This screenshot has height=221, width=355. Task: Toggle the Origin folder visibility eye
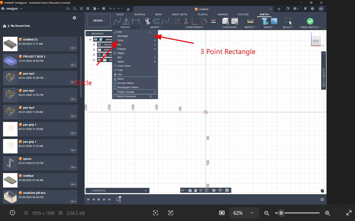[x=99, y=55]
